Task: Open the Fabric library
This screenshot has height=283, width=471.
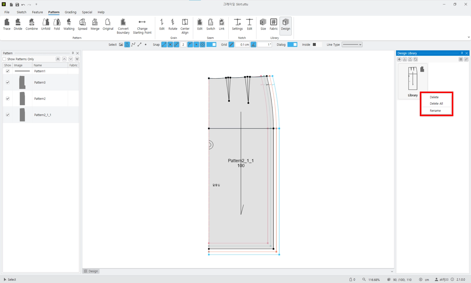Action: click(x=274, y=25)
